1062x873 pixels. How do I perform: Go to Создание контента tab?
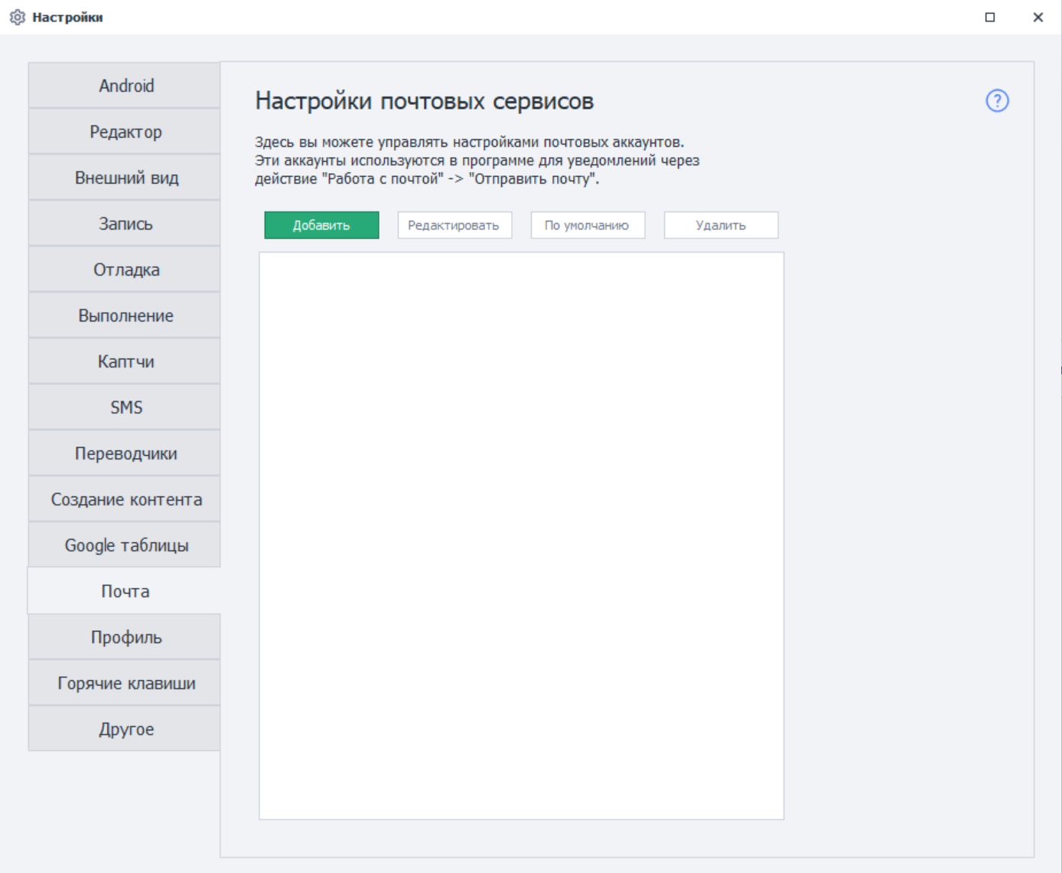[x=125, y=499]
